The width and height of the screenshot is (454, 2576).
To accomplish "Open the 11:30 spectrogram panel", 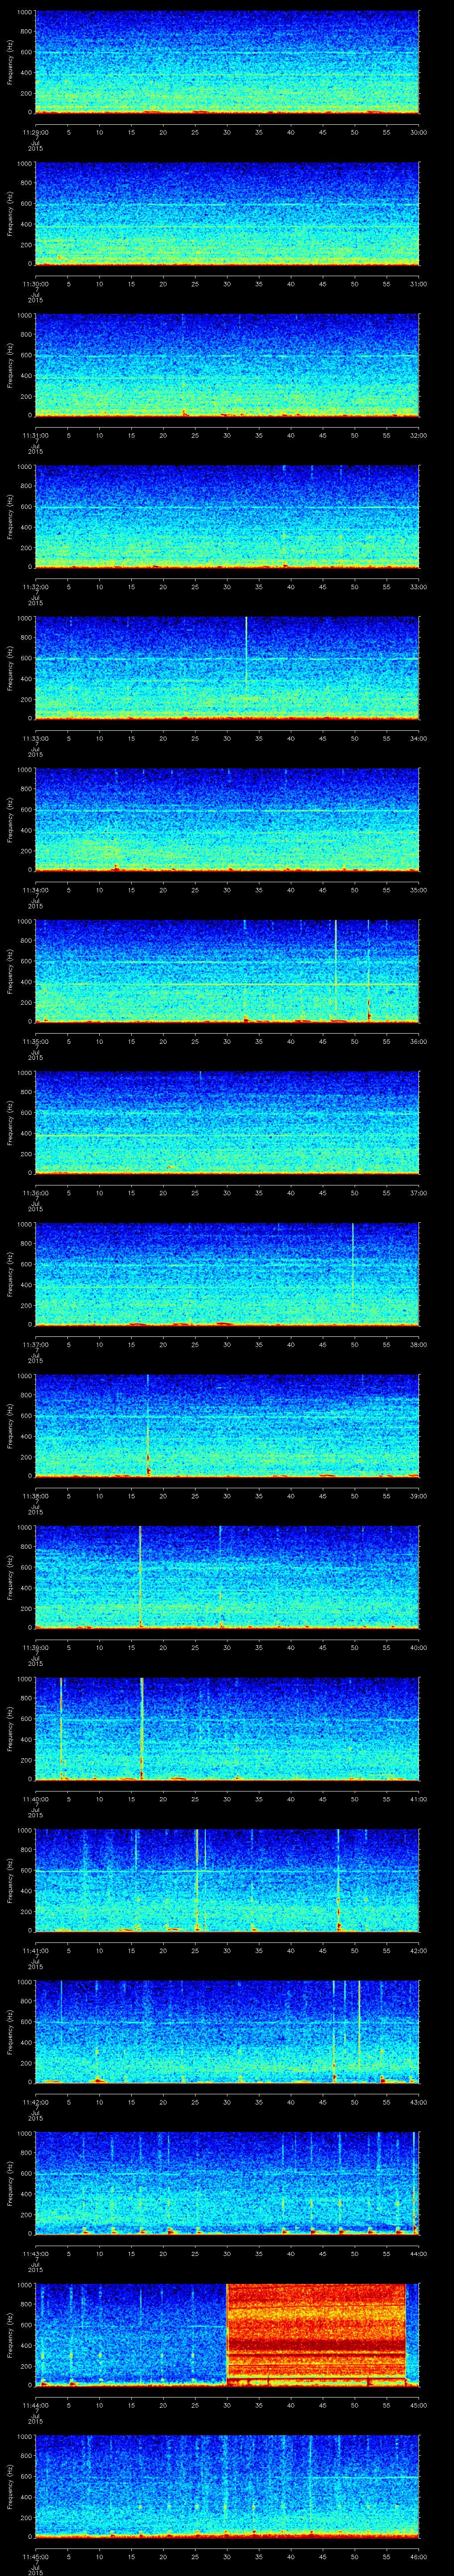I will tap(227, 213).
